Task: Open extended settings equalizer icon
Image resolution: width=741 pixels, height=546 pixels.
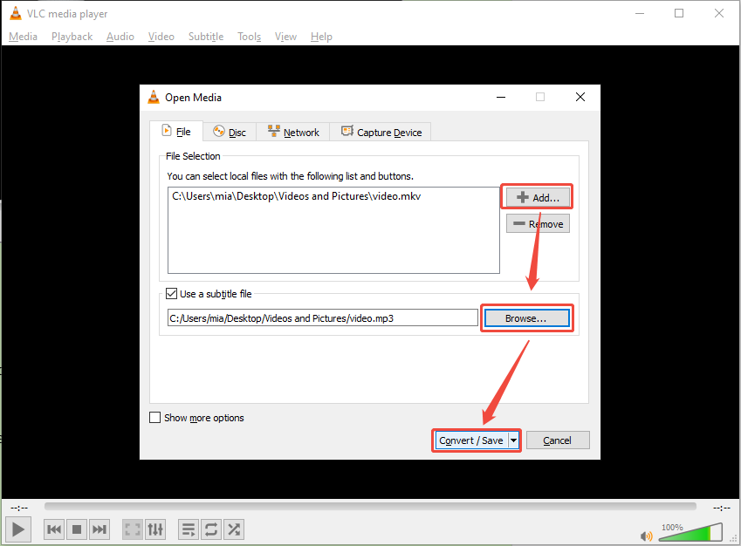Action: click(x=155, y=529)
